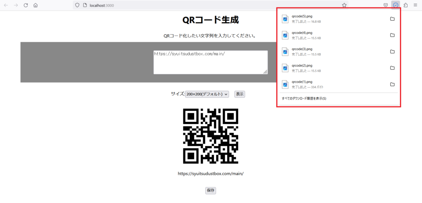Click the generated QR code image

[x=211, y=136]
